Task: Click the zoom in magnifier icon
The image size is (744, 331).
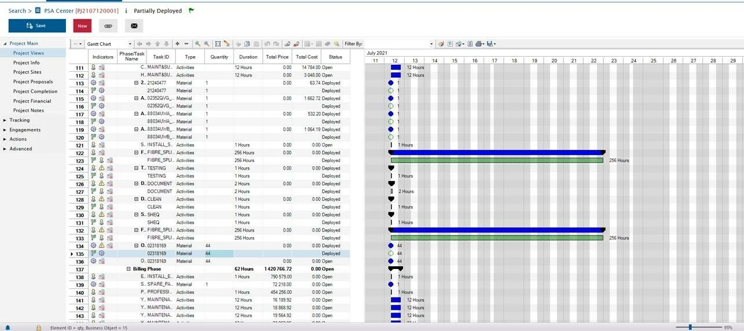Action: pyautogui.click(x=197, y=44)
